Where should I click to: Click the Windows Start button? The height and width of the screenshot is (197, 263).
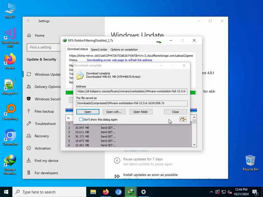[6, 192]
